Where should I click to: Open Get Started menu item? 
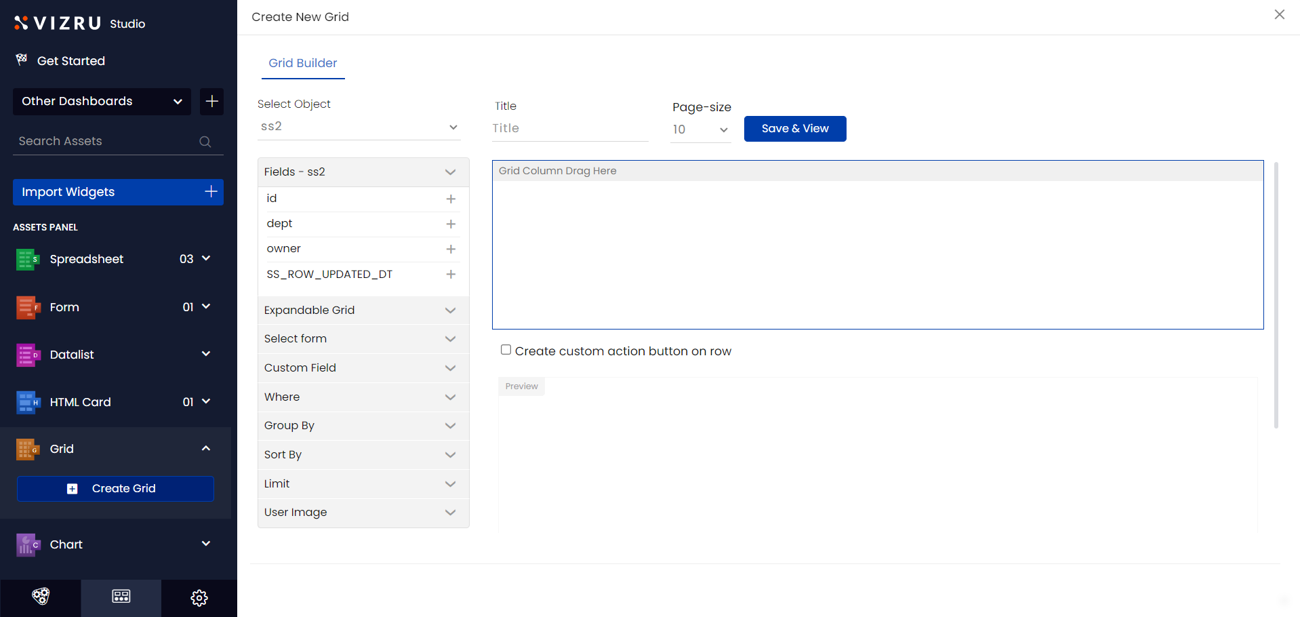pyautogui.click(x=70, y=61)
